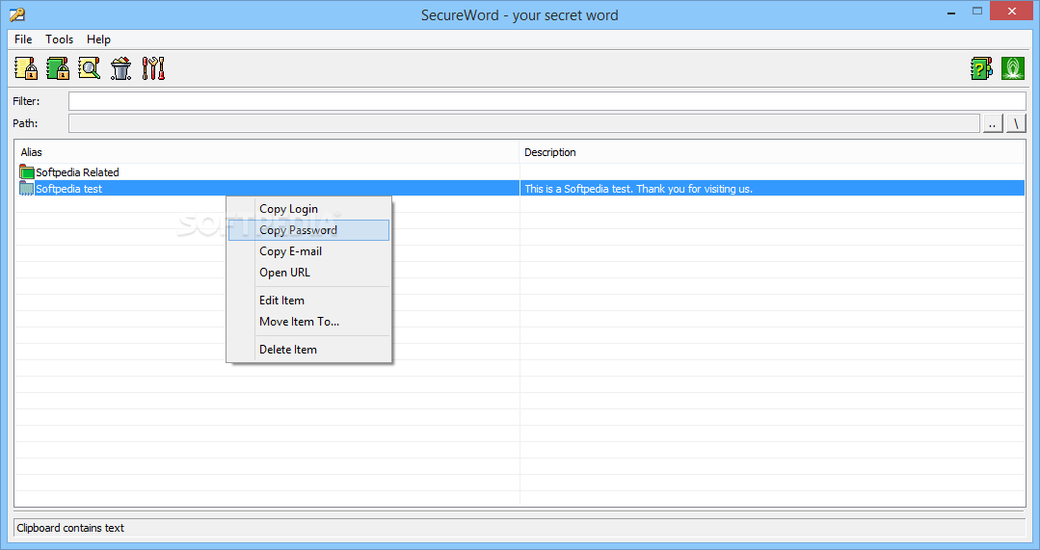
Task: Click the Description column header
Action: point(550,152)
